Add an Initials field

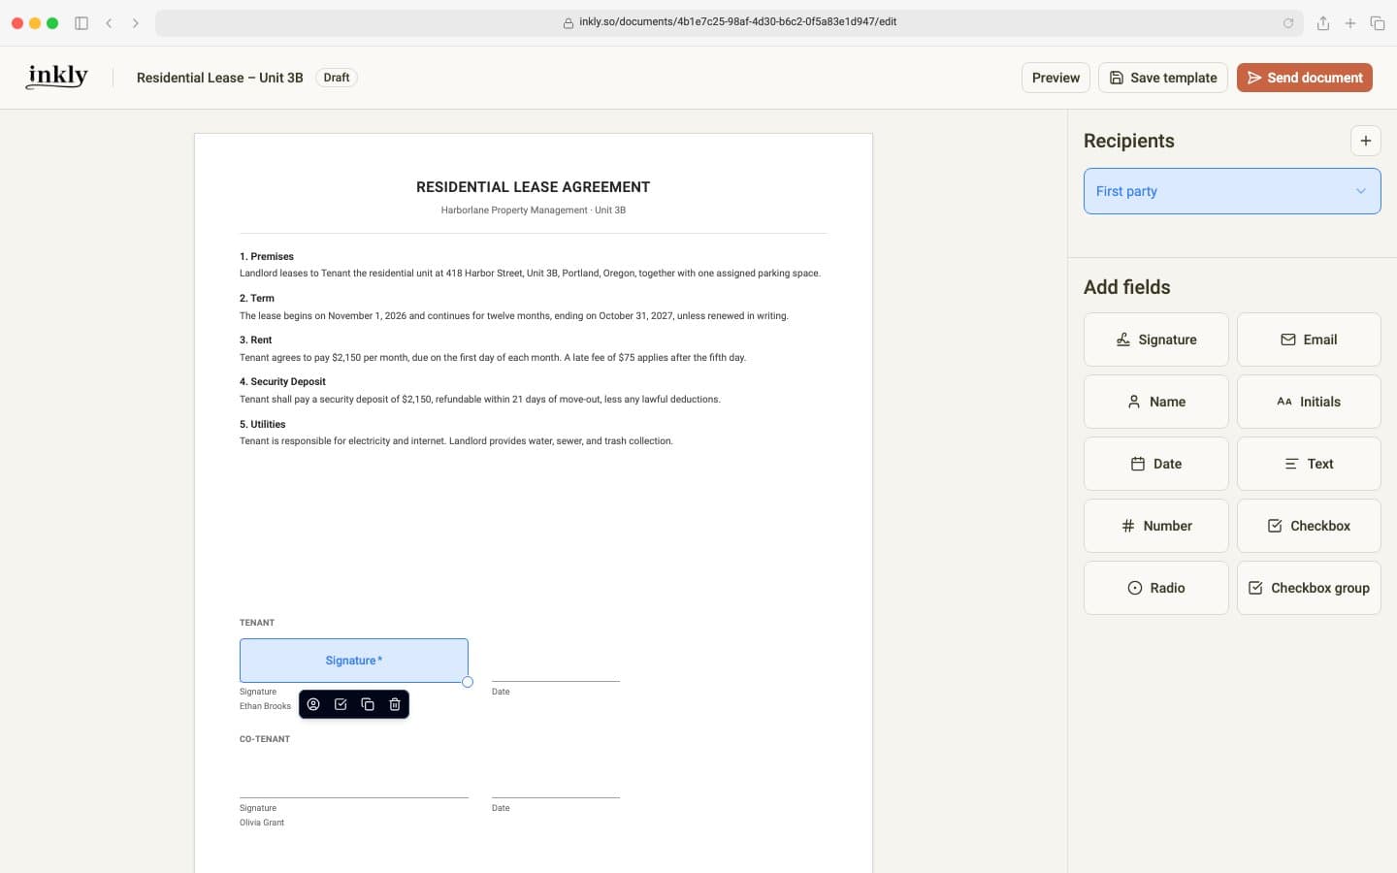click(x=1309, y=402)
